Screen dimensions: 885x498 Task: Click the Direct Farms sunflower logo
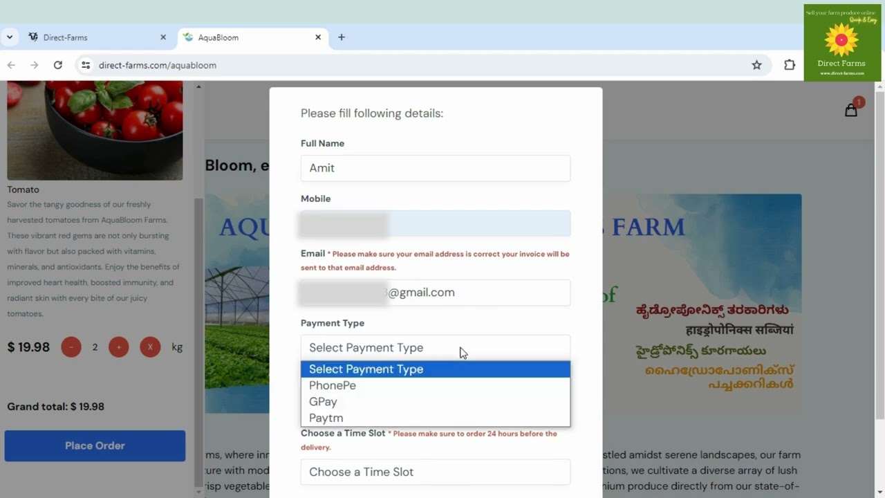pos(841,41)
